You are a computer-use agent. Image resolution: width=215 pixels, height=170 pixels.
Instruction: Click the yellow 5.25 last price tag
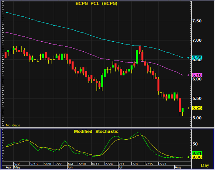tap(197, 108)
